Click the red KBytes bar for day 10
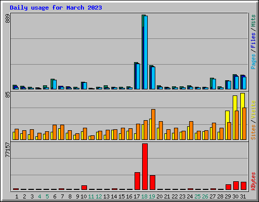Image resolution: width=259 pixels, height=202 pixels. pyautogui.click(x=84, y=188)
